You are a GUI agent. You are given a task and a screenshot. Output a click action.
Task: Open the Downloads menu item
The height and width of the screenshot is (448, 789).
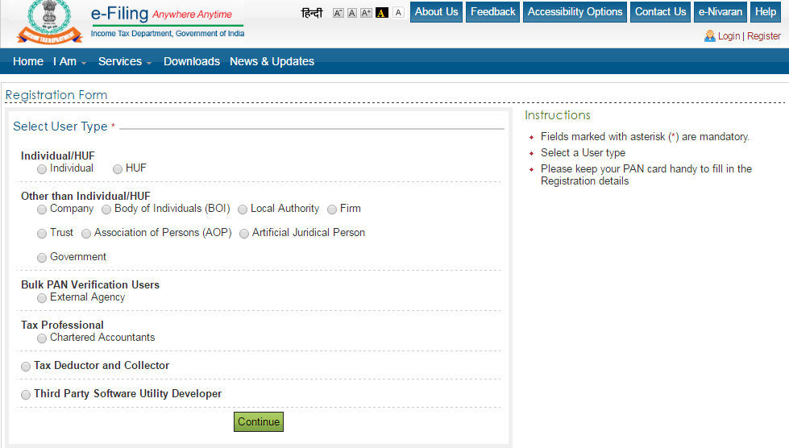tap(192, 61)
